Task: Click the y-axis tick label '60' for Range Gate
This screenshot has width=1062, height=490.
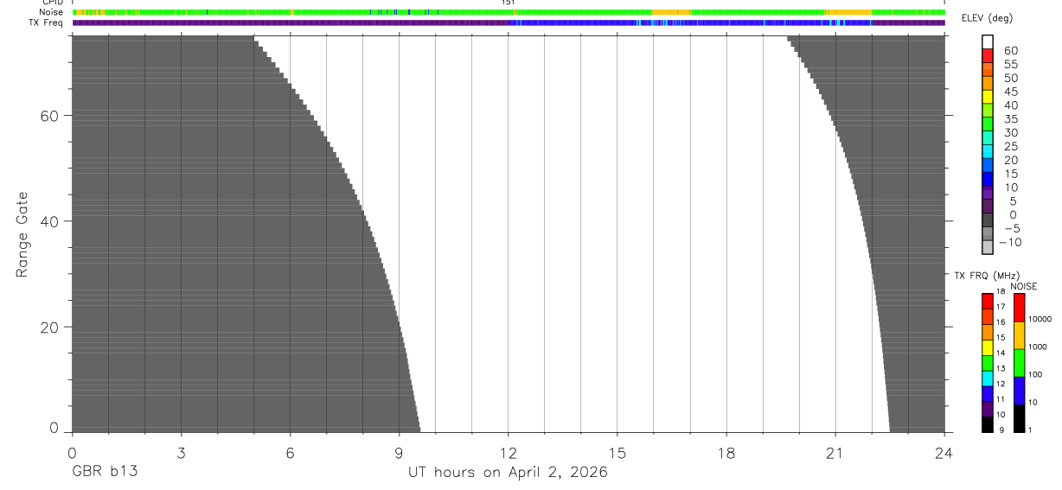Action: click(x=50, y=115)
